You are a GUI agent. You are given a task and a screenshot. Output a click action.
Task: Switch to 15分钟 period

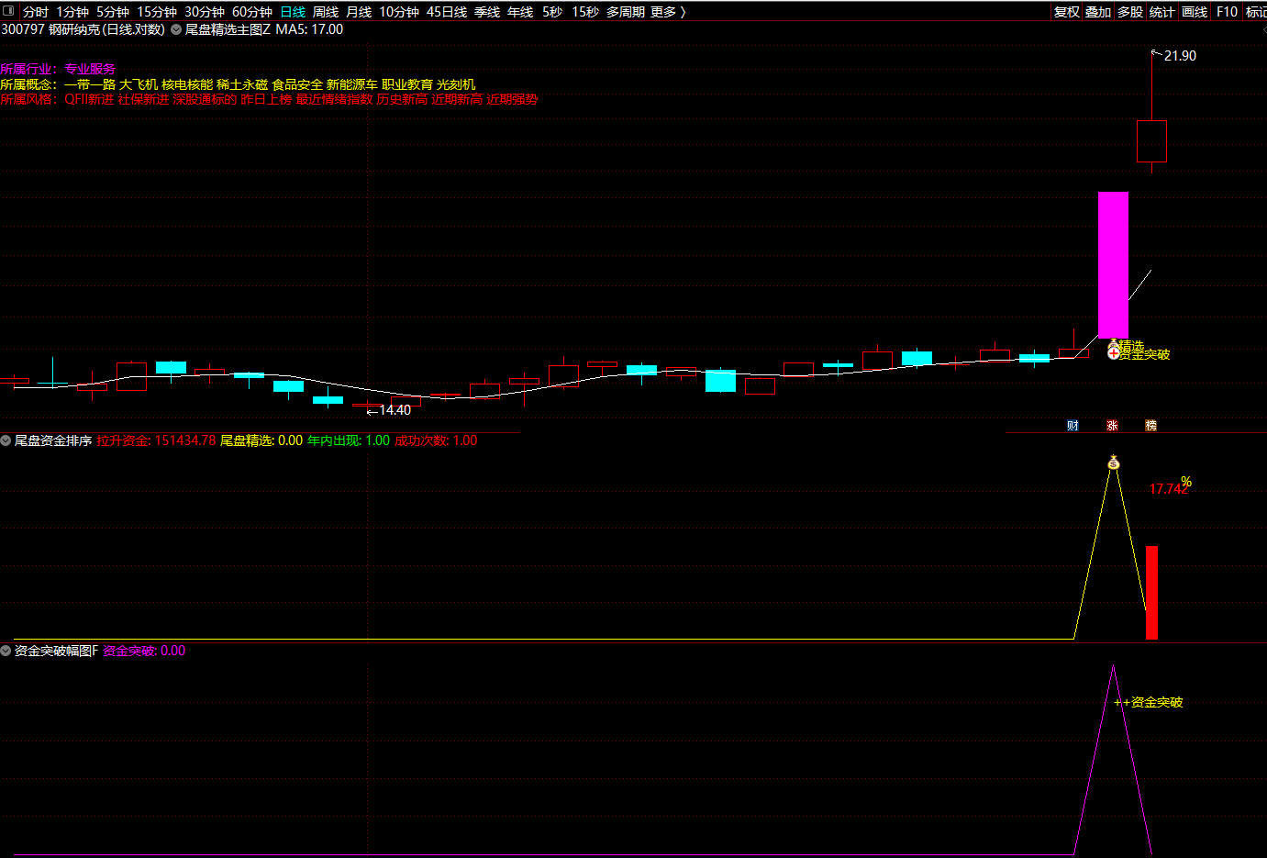click(157, 12)
